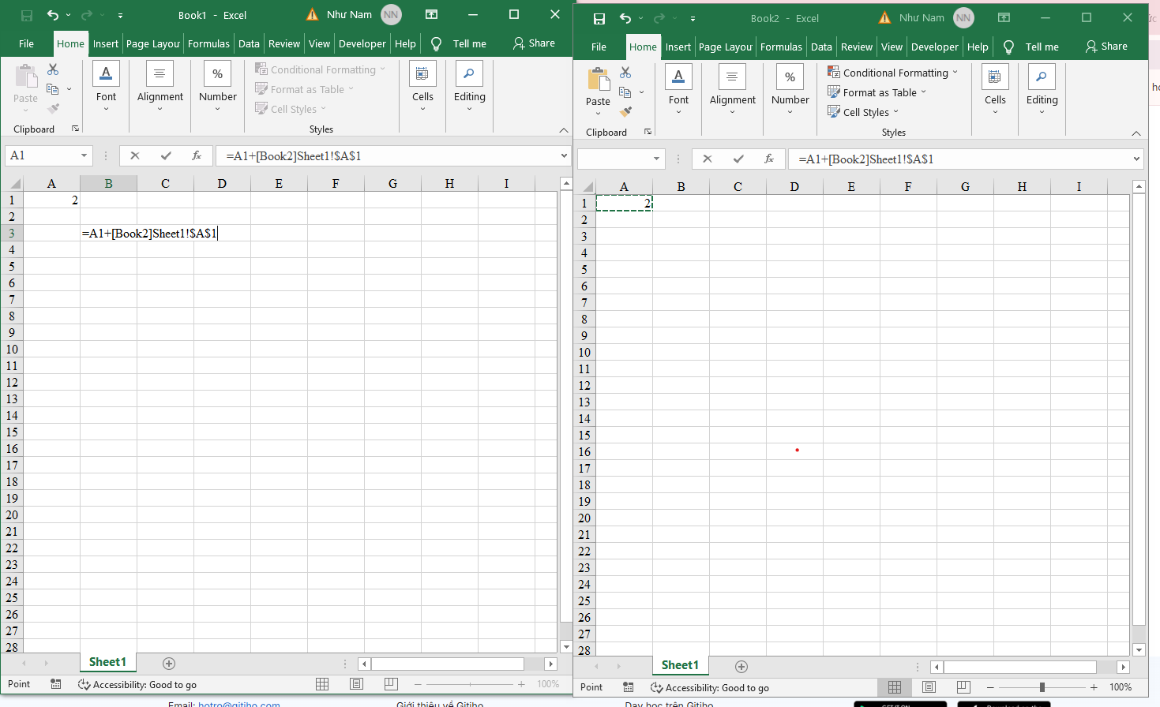Switch to Developer tab in Book2
This screenshot has width=1160, height=707.
click(x=934, y=47)
